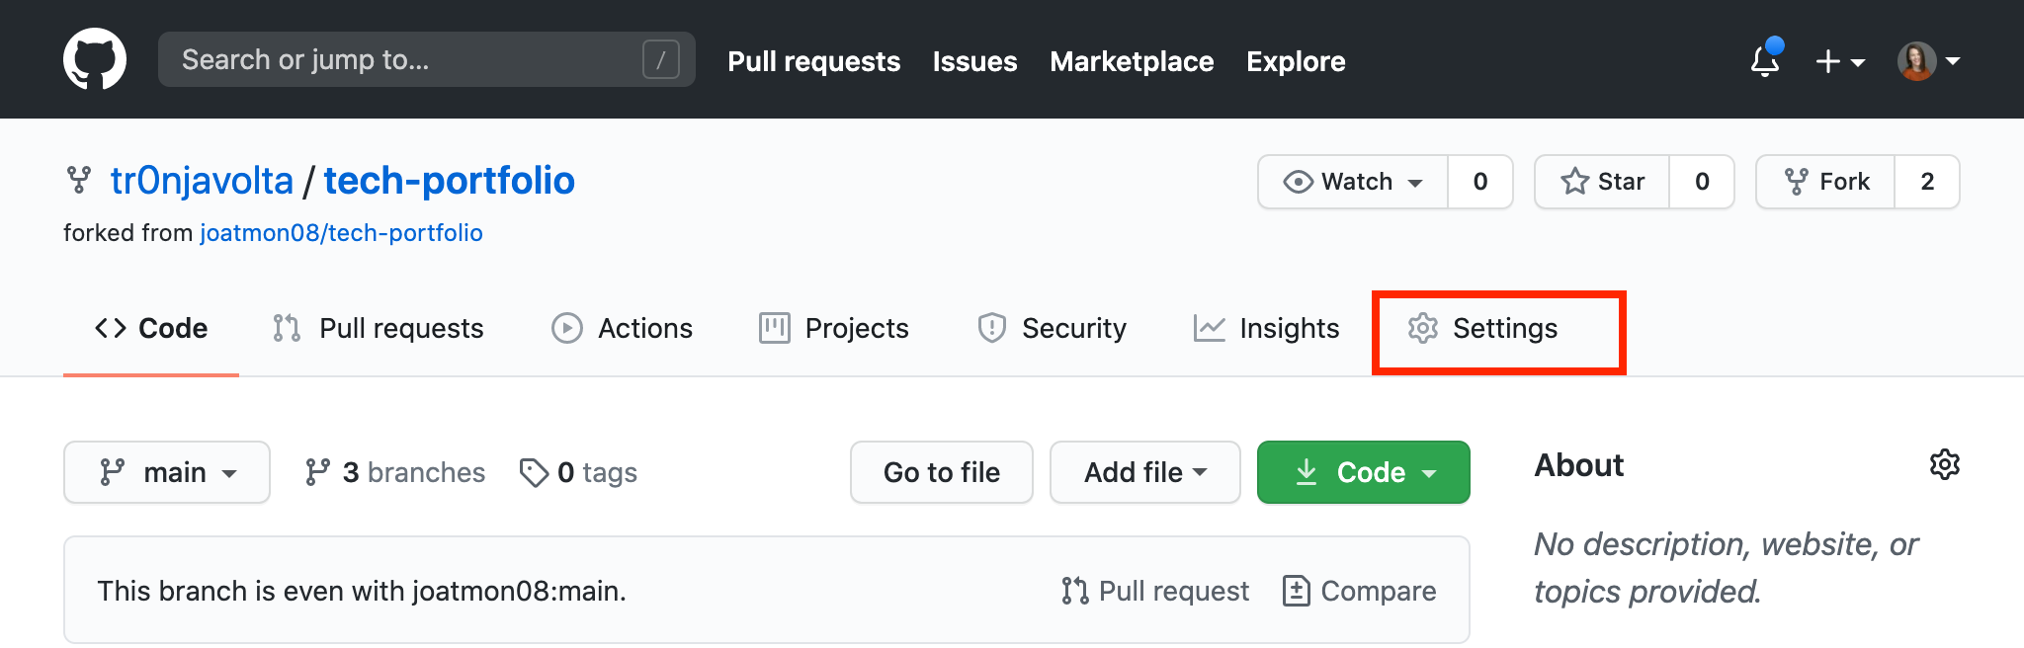The image size is (2024, 648).
Task: Open tech-portfolio repository link
Action: [x=449, y=181]
